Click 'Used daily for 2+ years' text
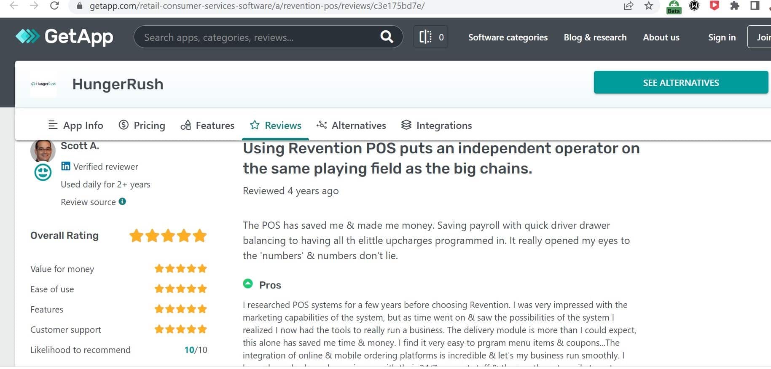The height and width of the screenshot is (369, 771). [x=105, y=184]
